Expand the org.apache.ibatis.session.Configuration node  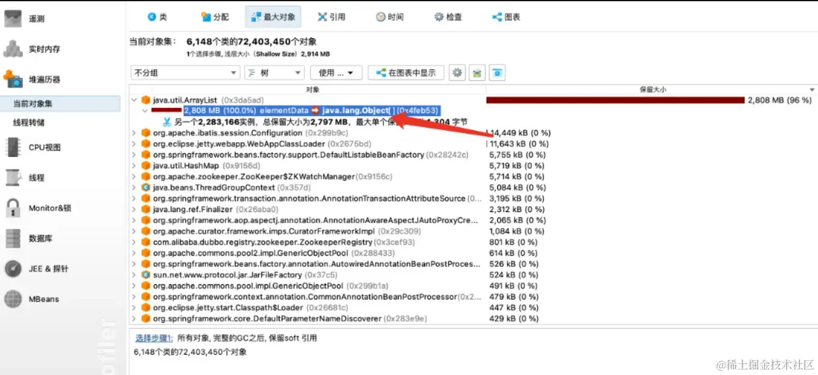[134, 133]
